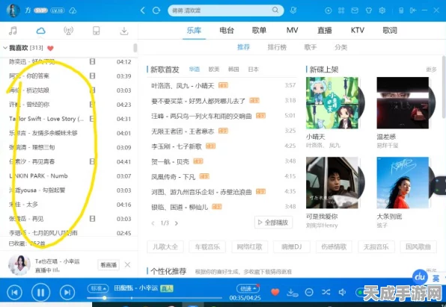
Task: Open the 小晴天 album cover
Action: pos(332,103)
